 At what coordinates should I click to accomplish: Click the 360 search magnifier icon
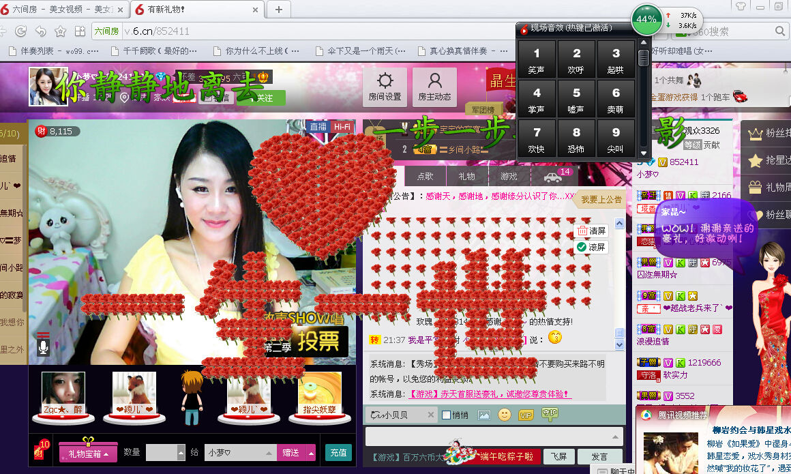tap(780, 31)
